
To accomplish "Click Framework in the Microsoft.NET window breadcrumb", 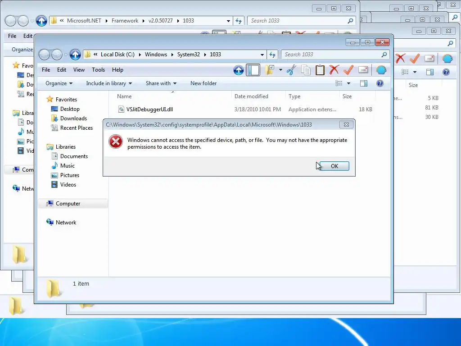I will click(x=125, y=21).
